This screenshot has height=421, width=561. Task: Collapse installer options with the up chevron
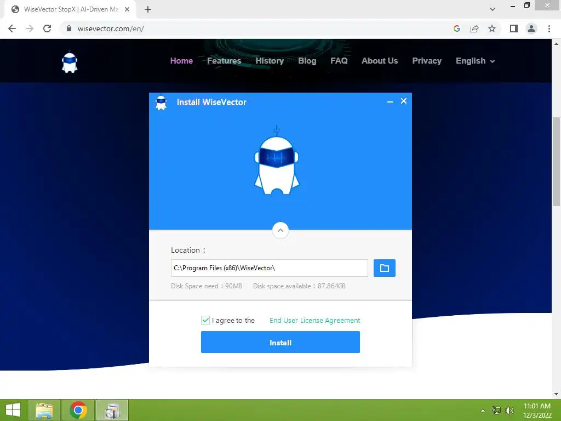point(280,230)
